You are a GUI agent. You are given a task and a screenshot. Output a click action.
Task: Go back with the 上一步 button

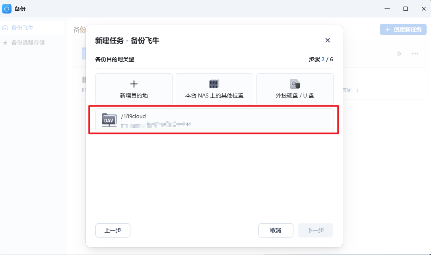(x=113, y=230)
